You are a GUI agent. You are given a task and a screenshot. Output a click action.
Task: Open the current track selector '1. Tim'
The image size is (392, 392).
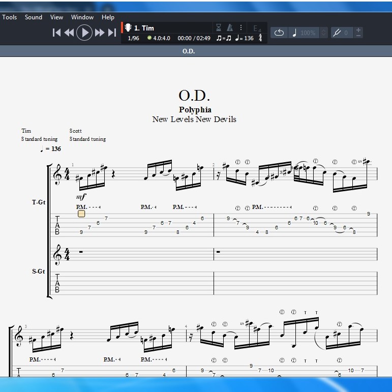(x=144, y=28)
